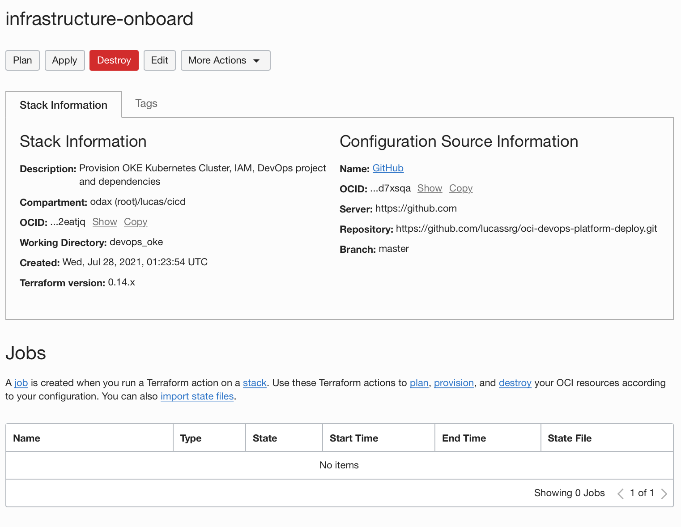Open the destroy help link
This screenshot has height=527, width=681.
click(515, 383)
